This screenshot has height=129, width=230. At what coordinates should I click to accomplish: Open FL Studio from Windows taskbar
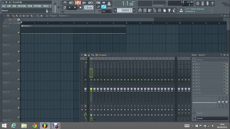[45, 126]
